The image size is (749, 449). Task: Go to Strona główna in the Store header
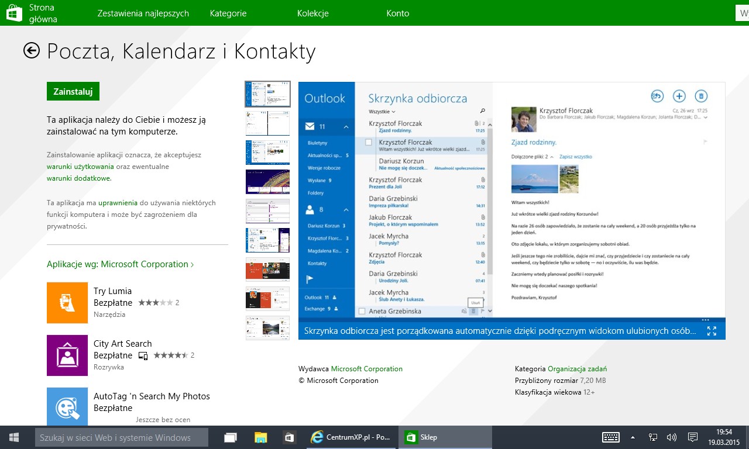coord(43,13)
